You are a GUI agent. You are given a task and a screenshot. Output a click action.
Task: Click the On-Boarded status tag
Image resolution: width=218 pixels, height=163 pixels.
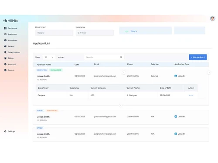pyautogui.click(x=56, y=70)
